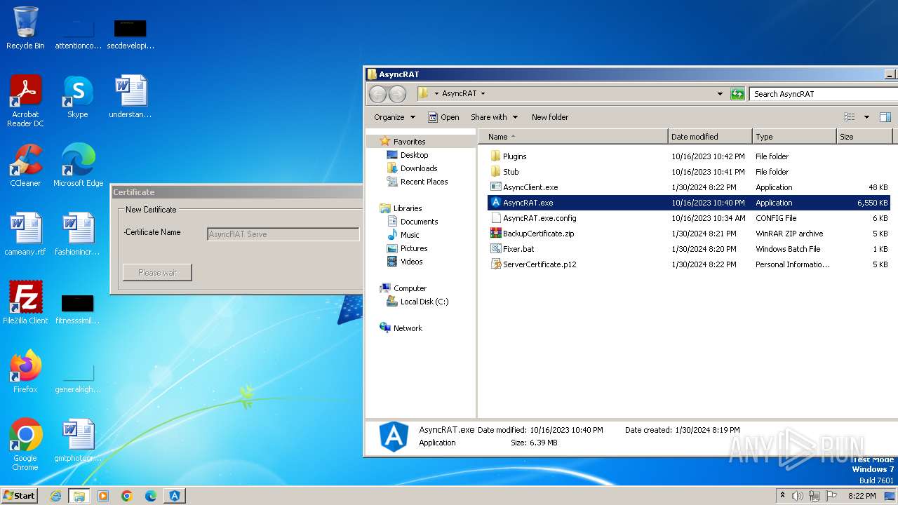Open the Organize dropdown menu

(394, 117)
